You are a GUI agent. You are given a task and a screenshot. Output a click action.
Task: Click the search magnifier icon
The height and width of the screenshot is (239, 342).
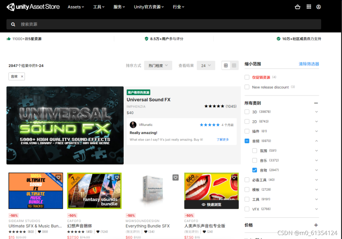tap(13, 24)
